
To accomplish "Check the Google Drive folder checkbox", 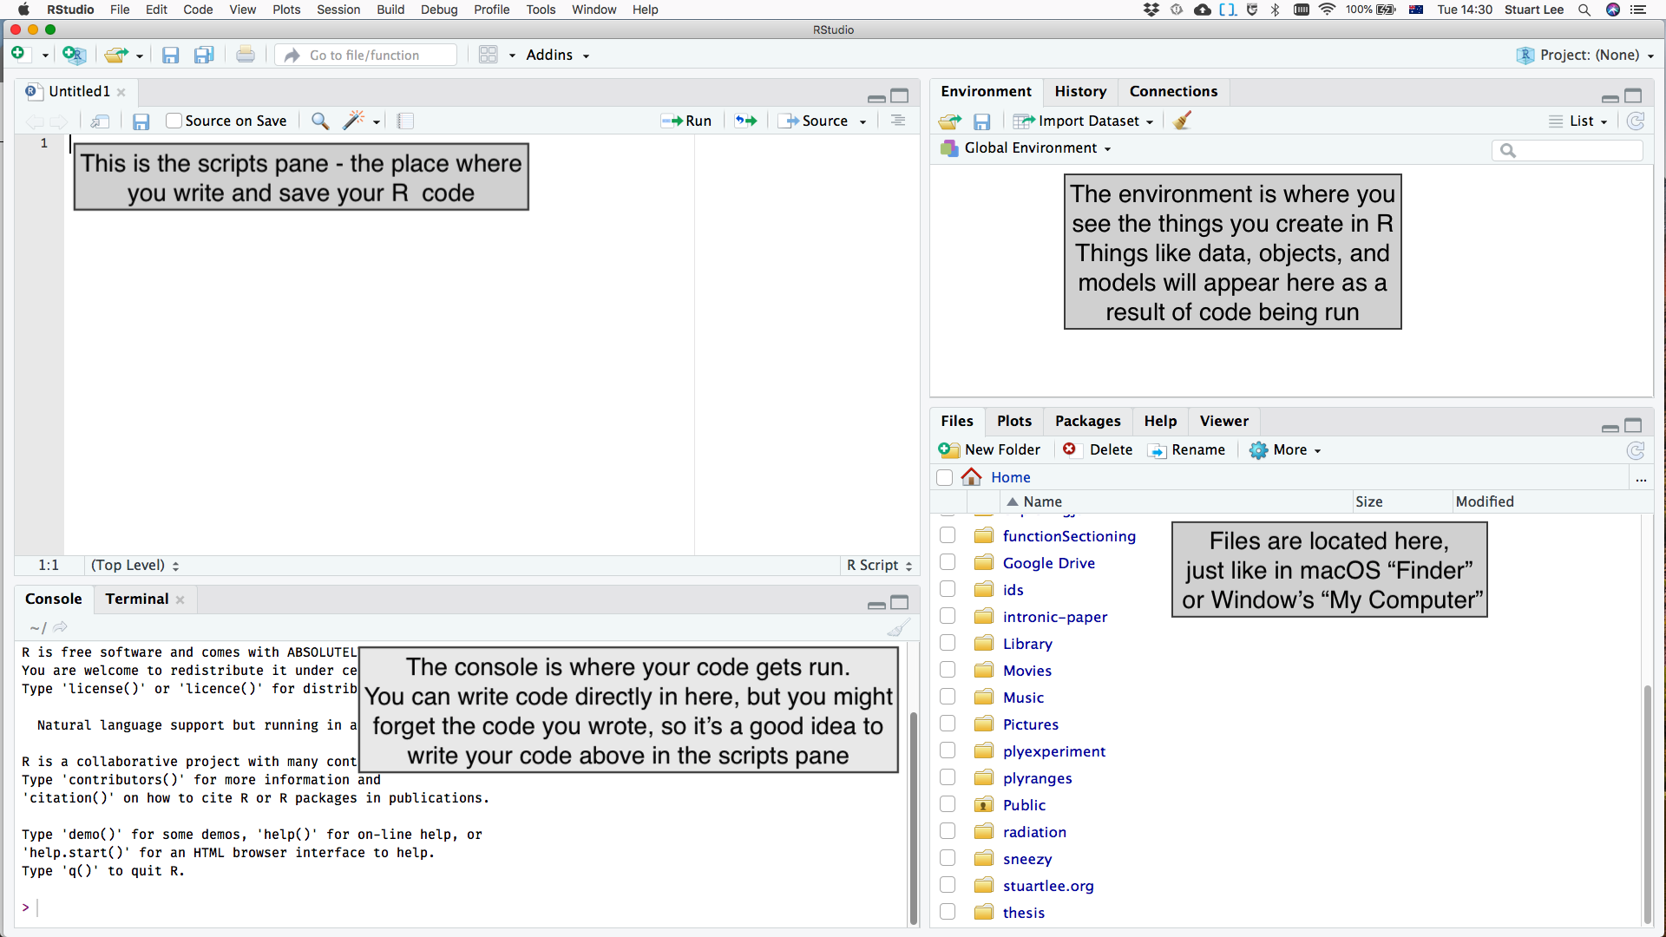I will pyautogui.click(x=948, y=563).
